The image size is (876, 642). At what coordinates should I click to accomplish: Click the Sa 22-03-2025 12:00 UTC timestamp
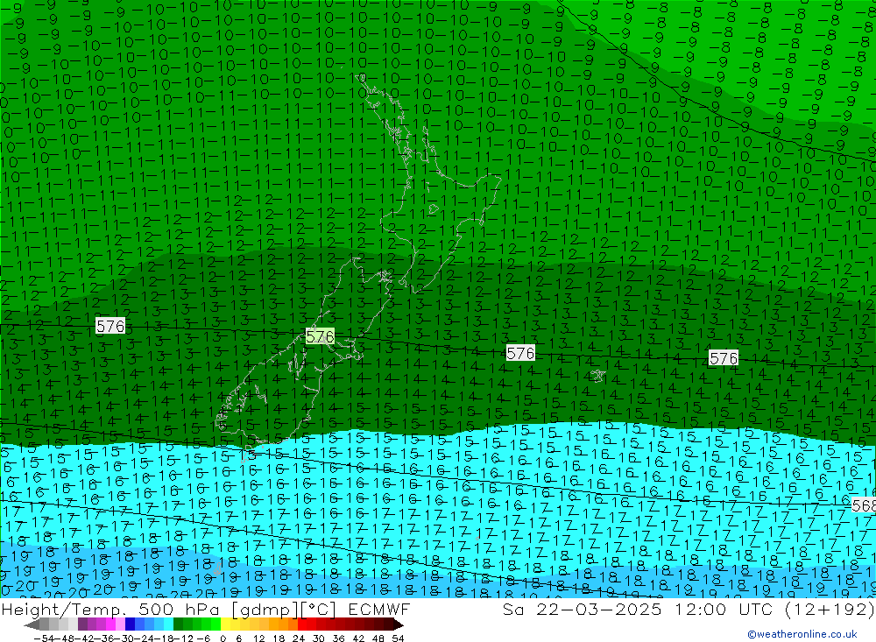click(689, 609)
